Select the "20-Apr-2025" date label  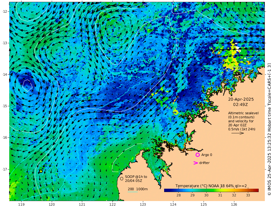241,99
